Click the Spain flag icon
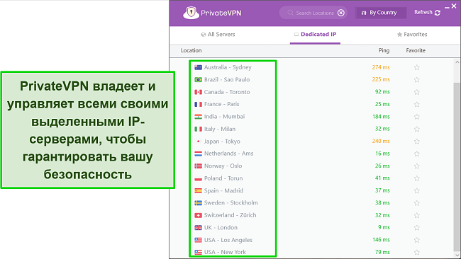Screen dimensions: 461x259 [198, 190]
